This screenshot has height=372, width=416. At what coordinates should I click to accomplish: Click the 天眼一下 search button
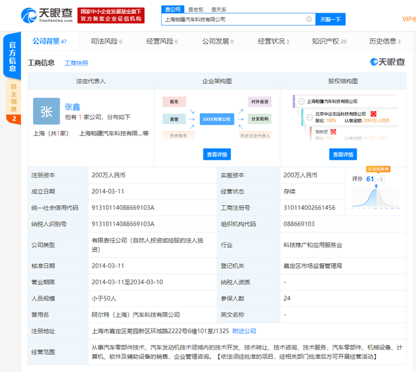click(x=329, y=19)
